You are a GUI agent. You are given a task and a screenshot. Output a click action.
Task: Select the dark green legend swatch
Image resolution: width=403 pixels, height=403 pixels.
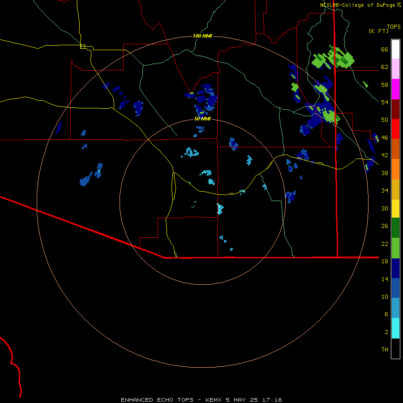point(395,228)
